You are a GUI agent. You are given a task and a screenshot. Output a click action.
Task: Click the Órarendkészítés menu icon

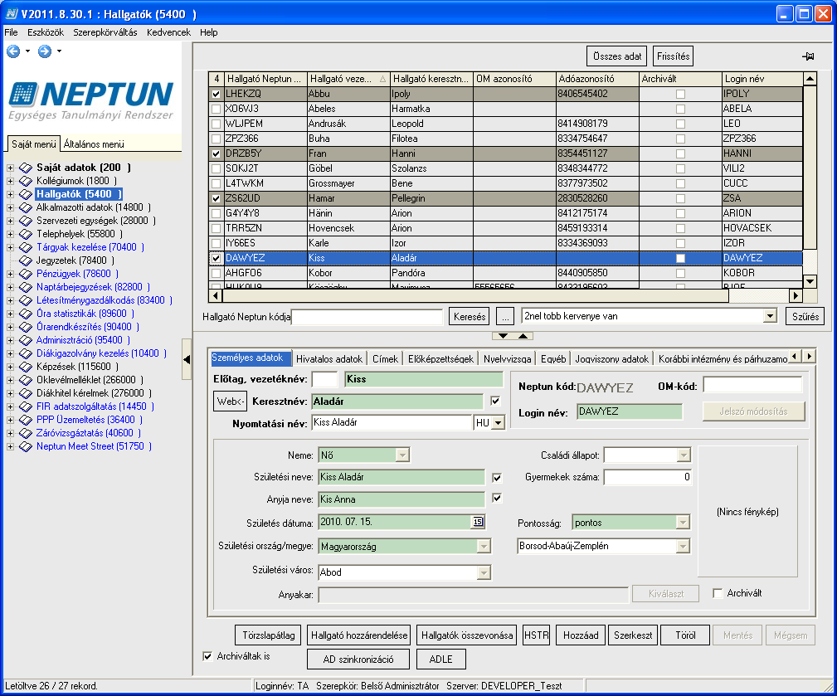point(26,327)
